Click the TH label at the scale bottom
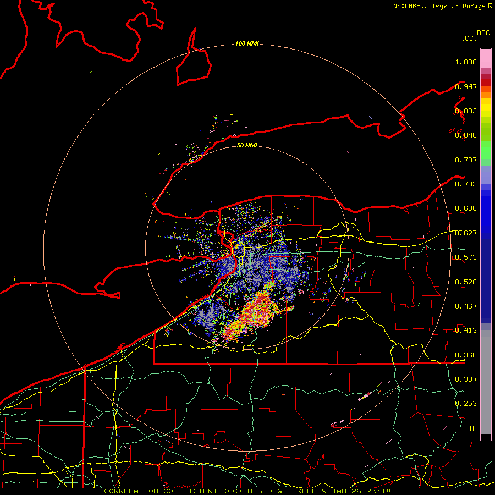This screenshot has height=495, width=495. [472, 428]
